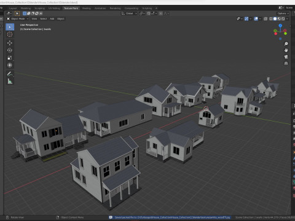
Task: Switch to Animation workspace tab
Action: (x=100, y=9)
